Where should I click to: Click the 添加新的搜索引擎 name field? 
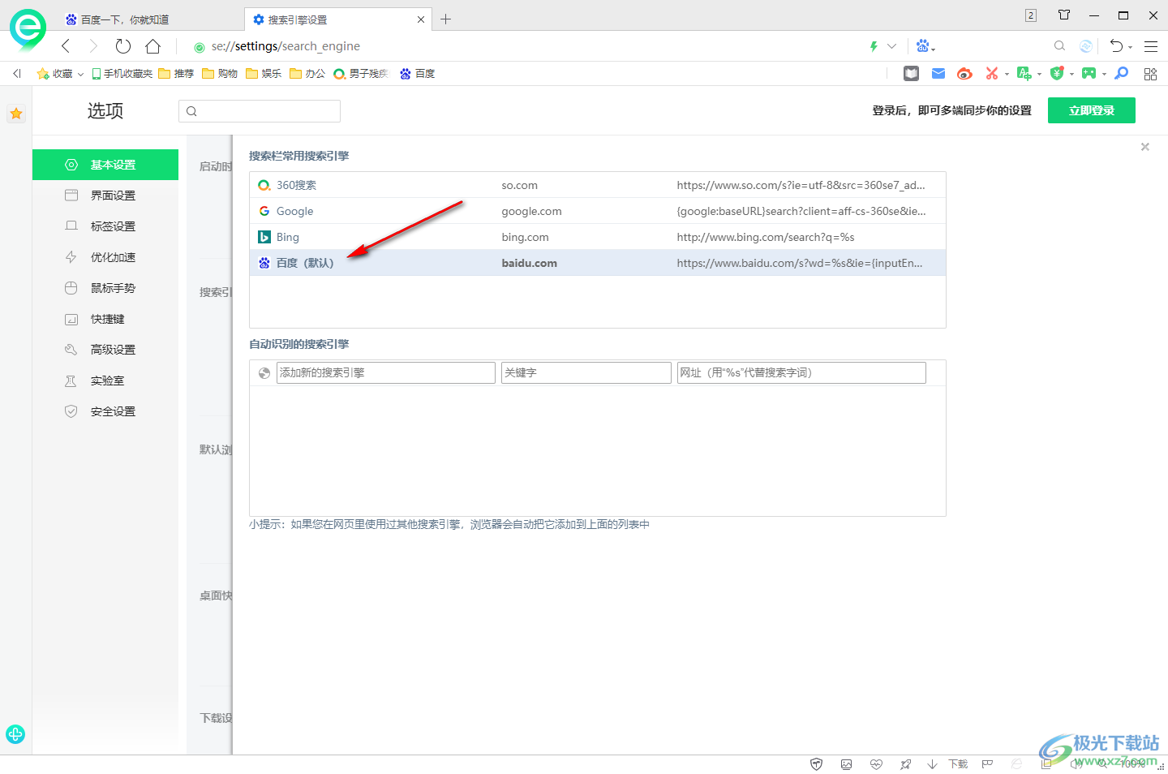(386, 372)
